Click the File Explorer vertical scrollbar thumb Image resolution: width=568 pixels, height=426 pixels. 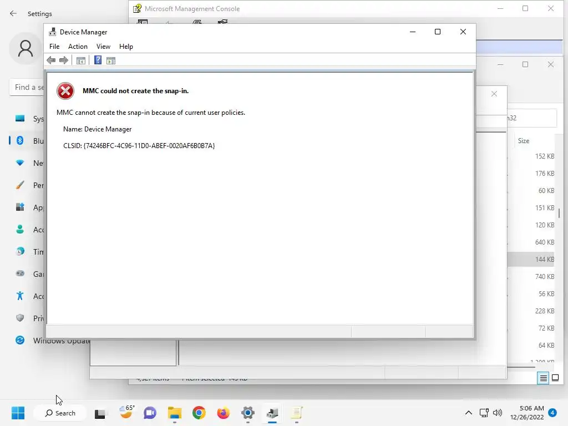(559, 213)
